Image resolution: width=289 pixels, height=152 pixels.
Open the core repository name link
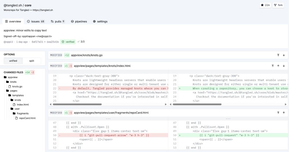28,5
